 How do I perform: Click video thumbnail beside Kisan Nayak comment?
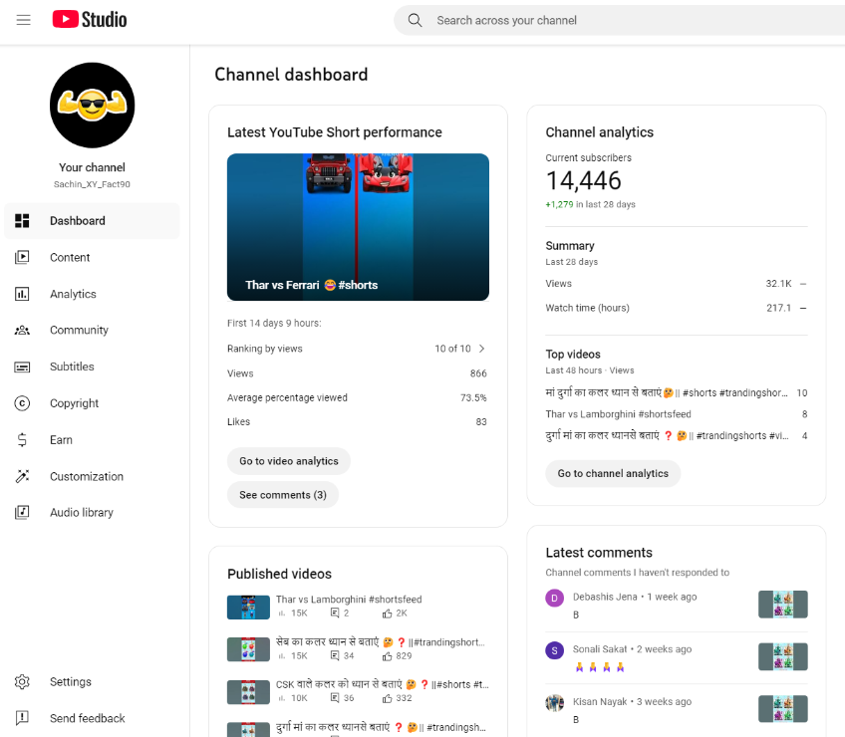tap(782, 708)
